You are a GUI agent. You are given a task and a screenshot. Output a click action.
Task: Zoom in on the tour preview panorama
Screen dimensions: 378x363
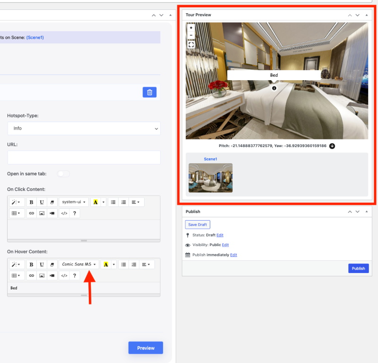(191, 28)
